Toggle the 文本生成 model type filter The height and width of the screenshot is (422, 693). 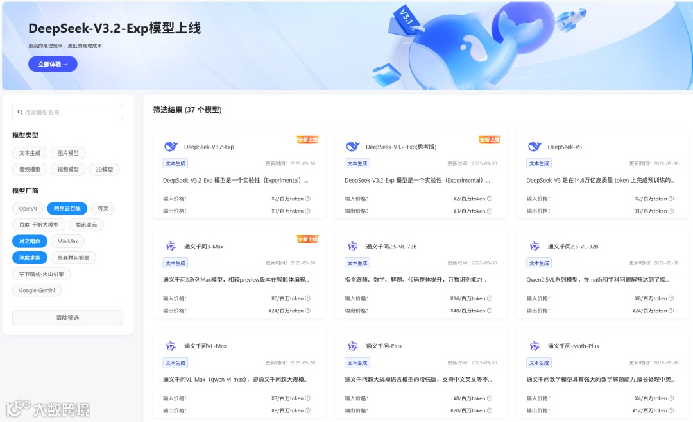30,153
